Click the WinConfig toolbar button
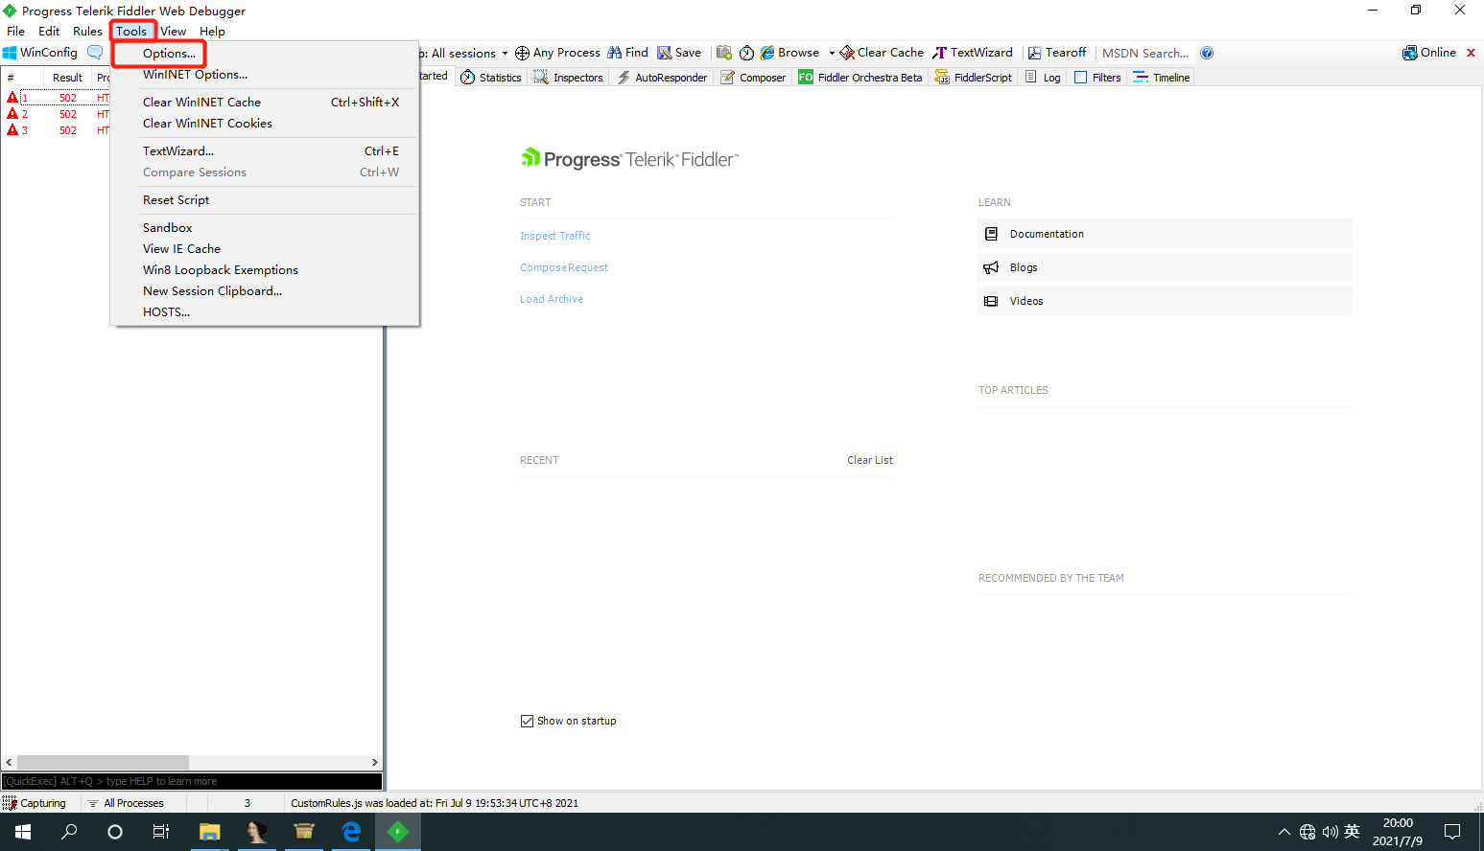1484x851 pixels. coord(40,53)
